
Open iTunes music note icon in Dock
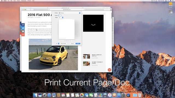coord(110,95)
